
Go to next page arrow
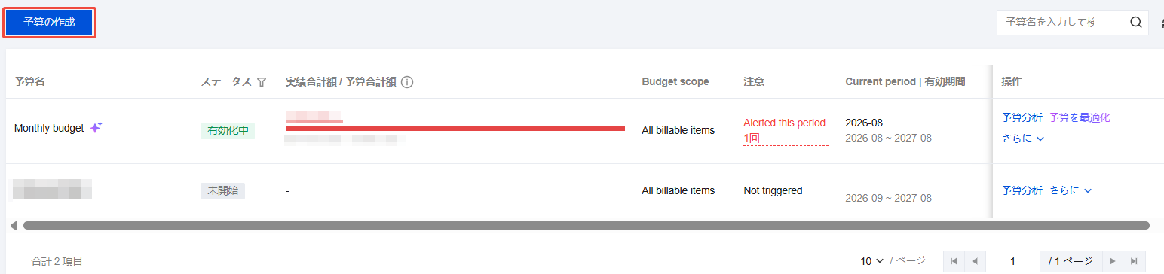pyautogui.click(x=1111, y=261)
